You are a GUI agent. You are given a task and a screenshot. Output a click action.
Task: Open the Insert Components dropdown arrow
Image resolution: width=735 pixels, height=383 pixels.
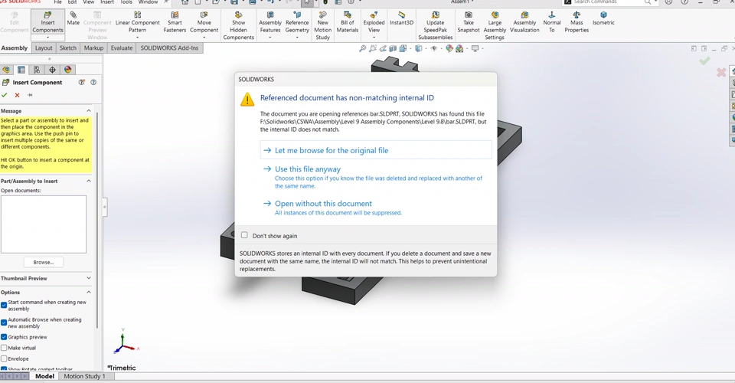[47, 37]
